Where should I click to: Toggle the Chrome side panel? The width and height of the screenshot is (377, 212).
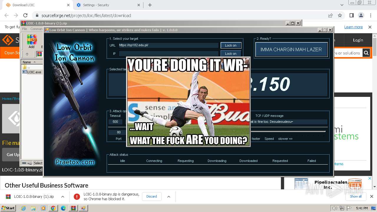click(352, 15)
